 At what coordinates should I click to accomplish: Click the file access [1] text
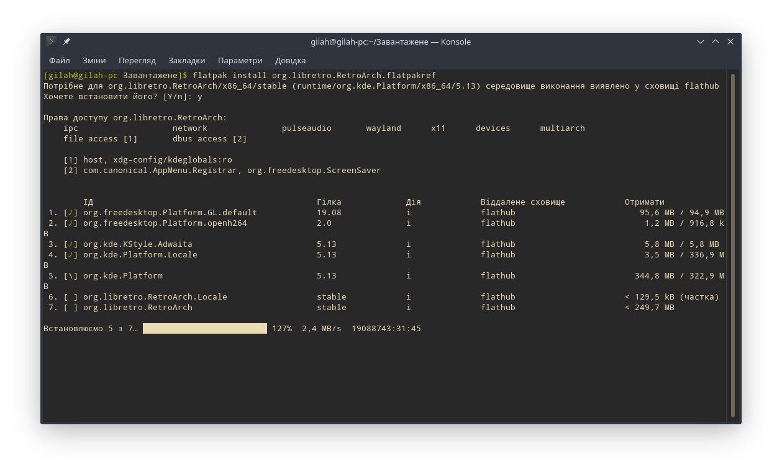pyautogui.click(x=100, y=138)
